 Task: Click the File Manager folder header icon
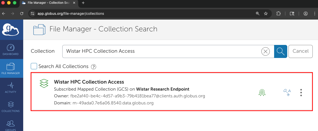40,29
